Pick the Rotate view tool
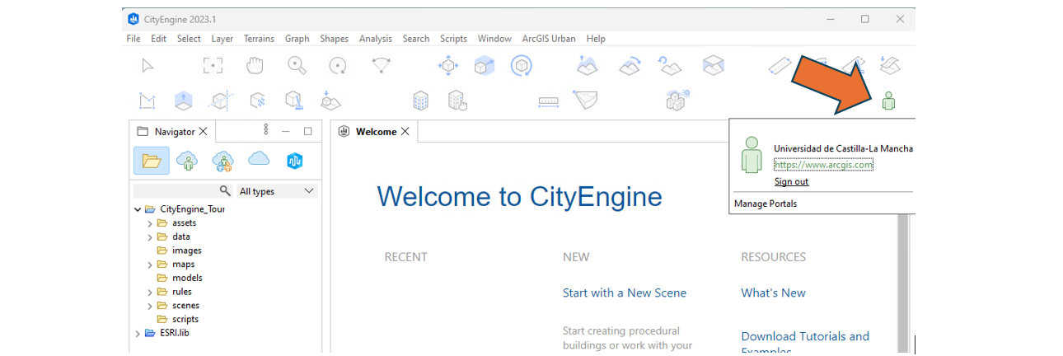 [x=338, y=65]
